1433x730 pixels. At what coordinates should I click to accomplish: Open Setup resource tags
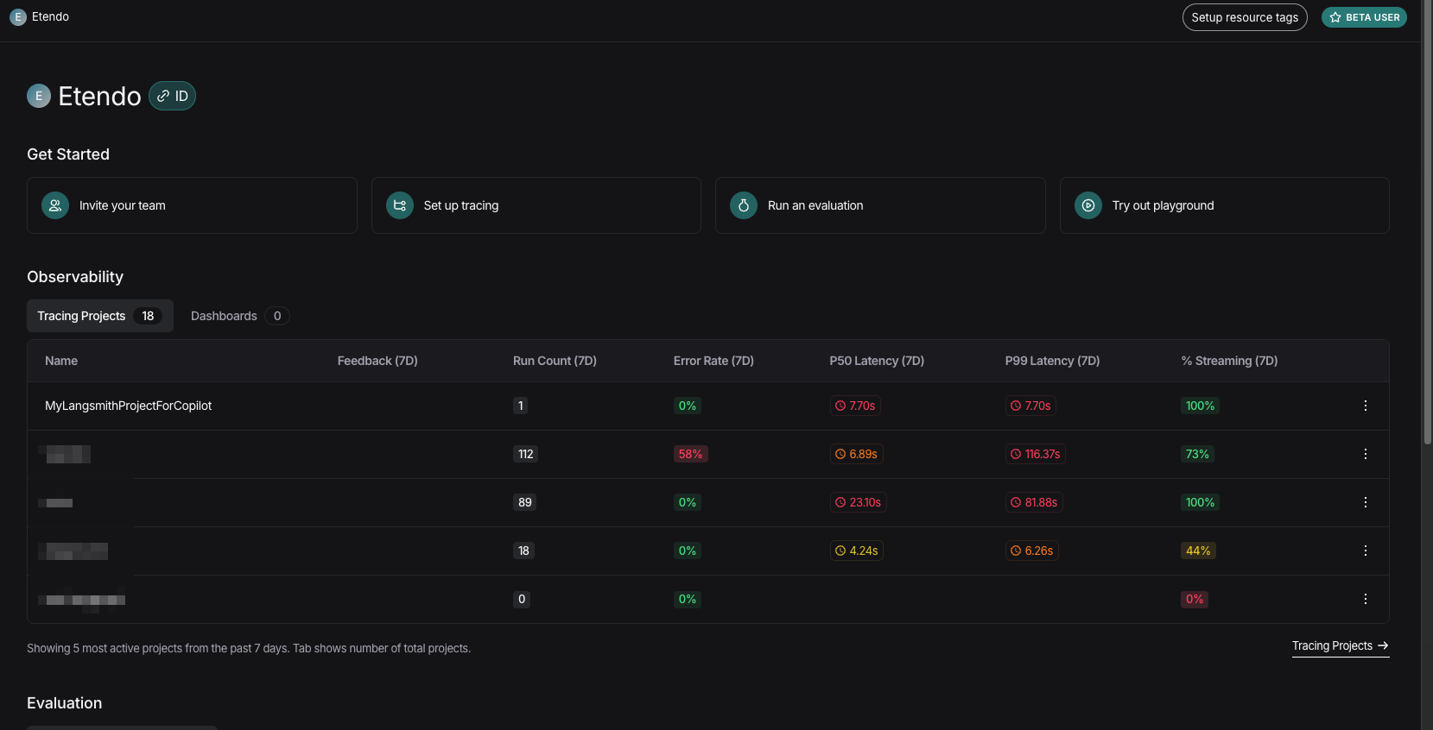[x=1245, y=17]
